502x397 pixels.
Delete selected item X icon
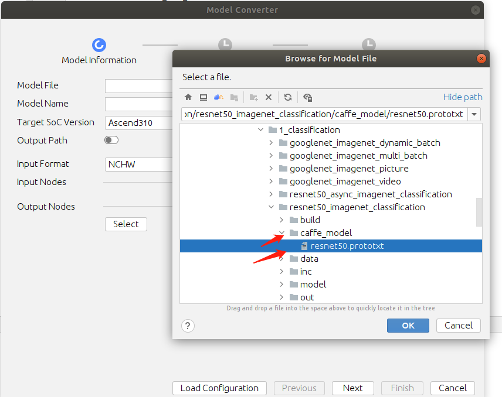pyautogui.click(x=269, y=97)
